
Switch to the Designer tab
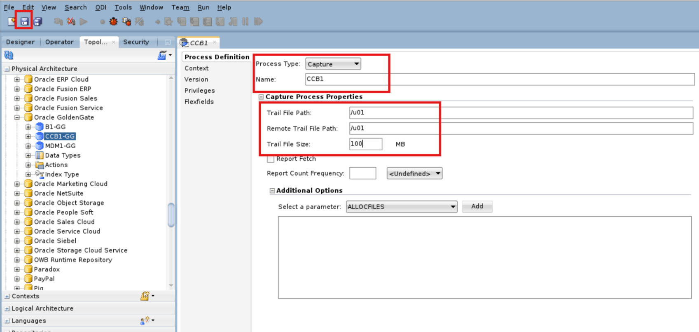20,42
